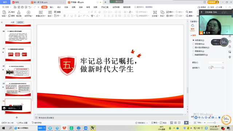The height and width of the screenshot is (131, 233).
Task: Switch to reading view icon
Action: [179, 123]
